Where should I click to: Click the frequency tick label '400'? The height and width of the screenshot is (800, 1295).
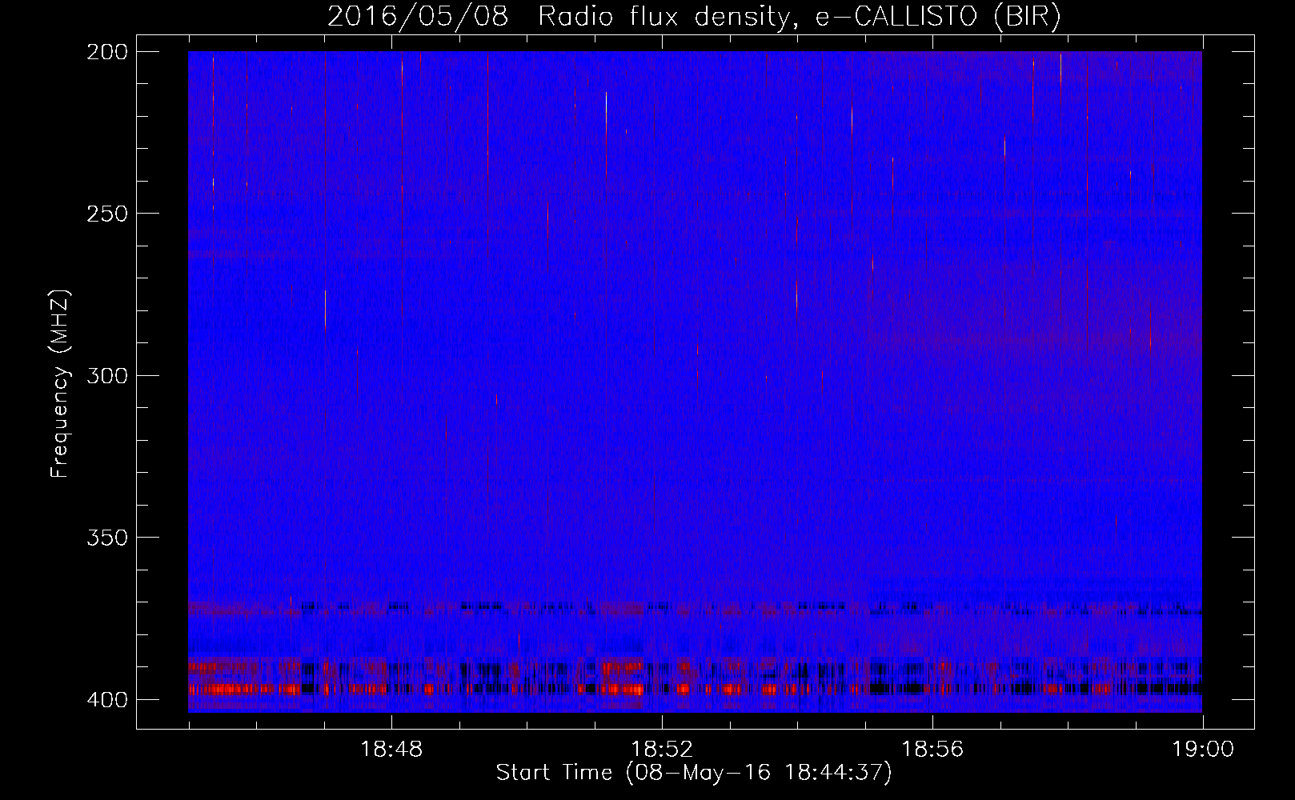pyautogui.click(x=106, y=699)
